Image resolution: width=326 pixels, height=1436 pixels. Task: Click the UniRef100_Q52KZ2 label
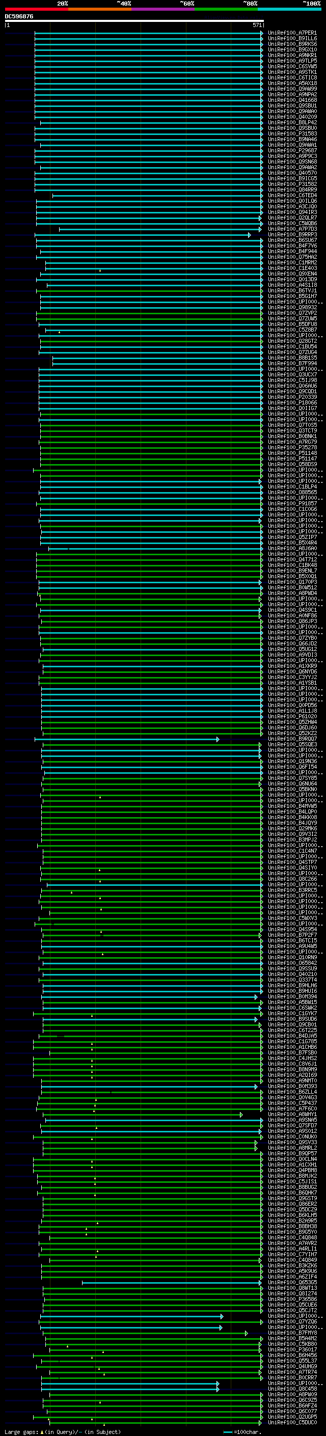click(292, 733)
